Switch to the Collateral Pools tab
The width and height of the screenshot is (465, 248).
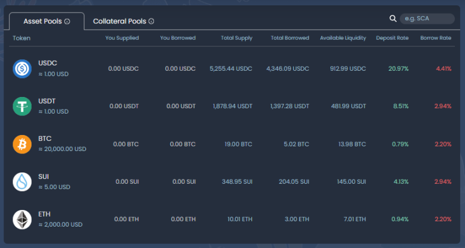click(x=119, y=21)
